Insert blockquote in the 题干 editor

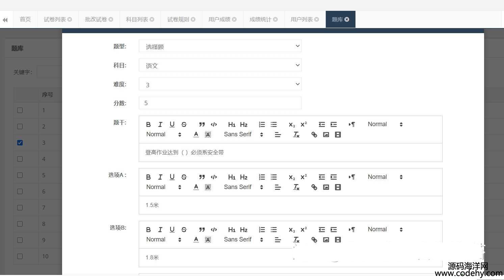pos(202,124)
